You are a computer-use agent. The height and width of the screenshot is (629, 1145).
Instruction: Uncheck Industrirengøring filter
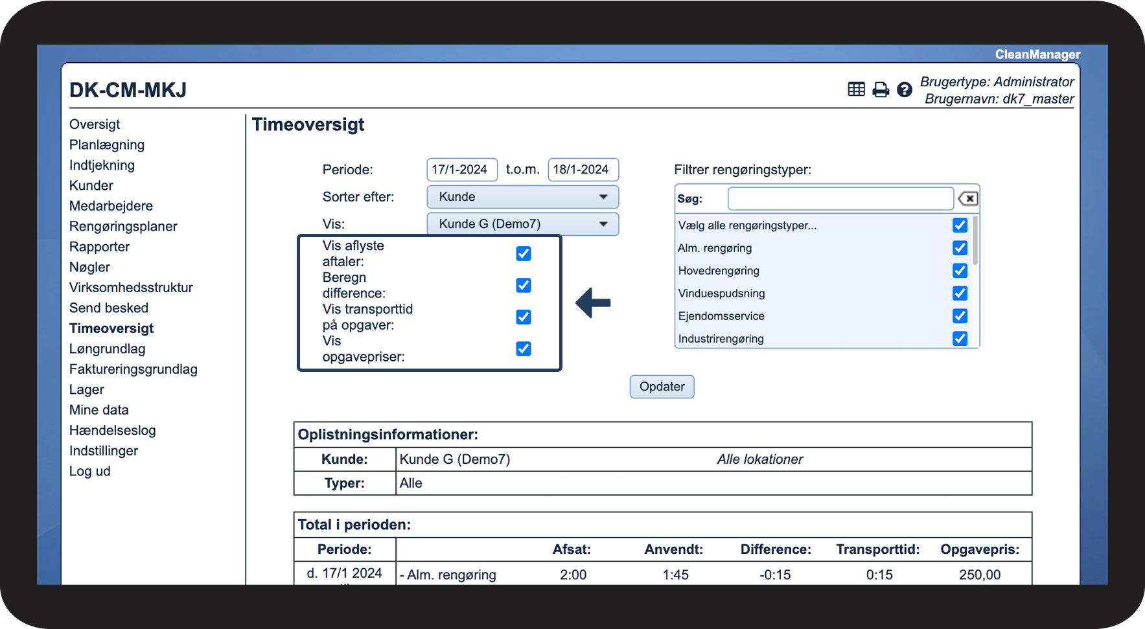[960, 338]
